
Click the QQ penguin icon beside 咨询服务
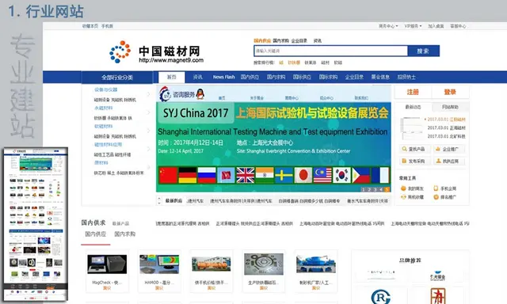[x=200, y=94]
